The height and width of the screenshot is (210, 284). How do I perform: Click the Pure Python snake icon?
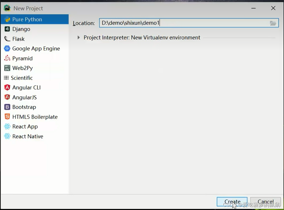point(8,19)
